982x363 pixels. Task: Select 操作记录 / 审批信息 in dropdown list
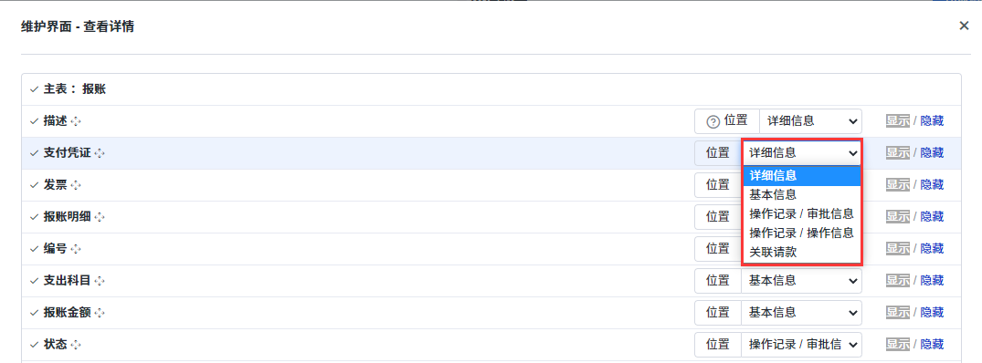(802, 213)
